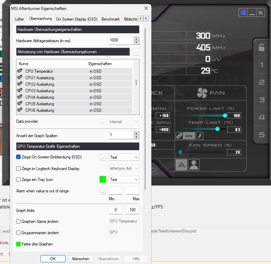
Task: Open the Data provider internal dropdown
Action: [124, 122]
